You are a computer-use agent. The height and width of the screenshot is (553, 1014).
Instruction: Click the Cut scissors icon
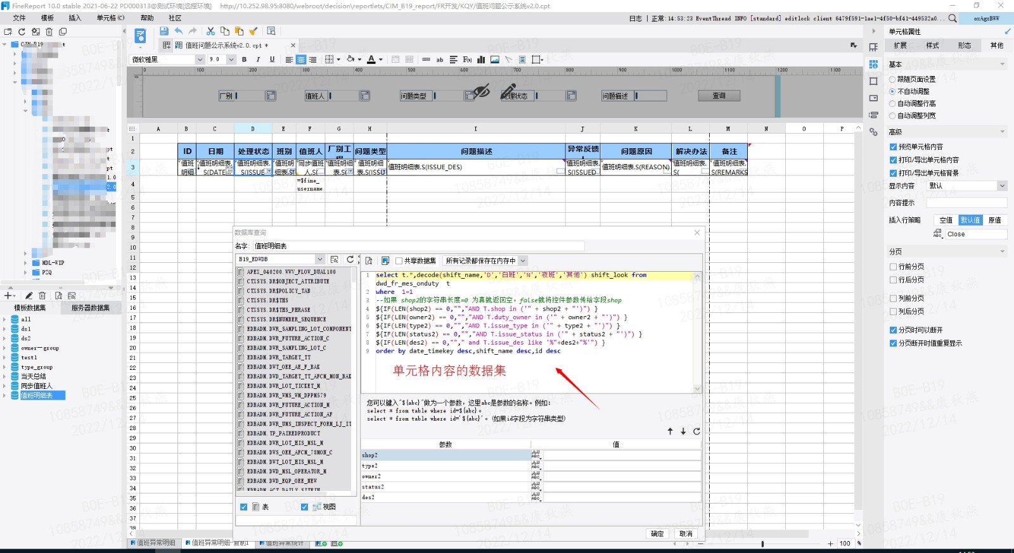pos(210,31)
